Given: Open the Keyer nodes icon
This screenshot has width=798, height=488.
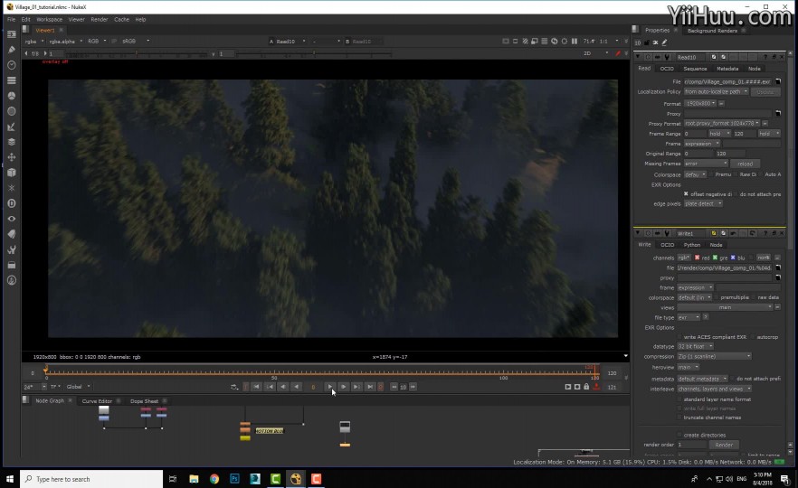Looking at the screenshot, I should click(11, 127).
